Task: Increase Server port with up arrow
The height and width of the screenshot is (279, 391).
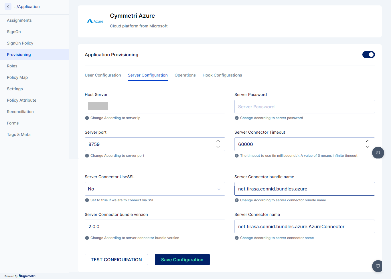Action: 218,141
